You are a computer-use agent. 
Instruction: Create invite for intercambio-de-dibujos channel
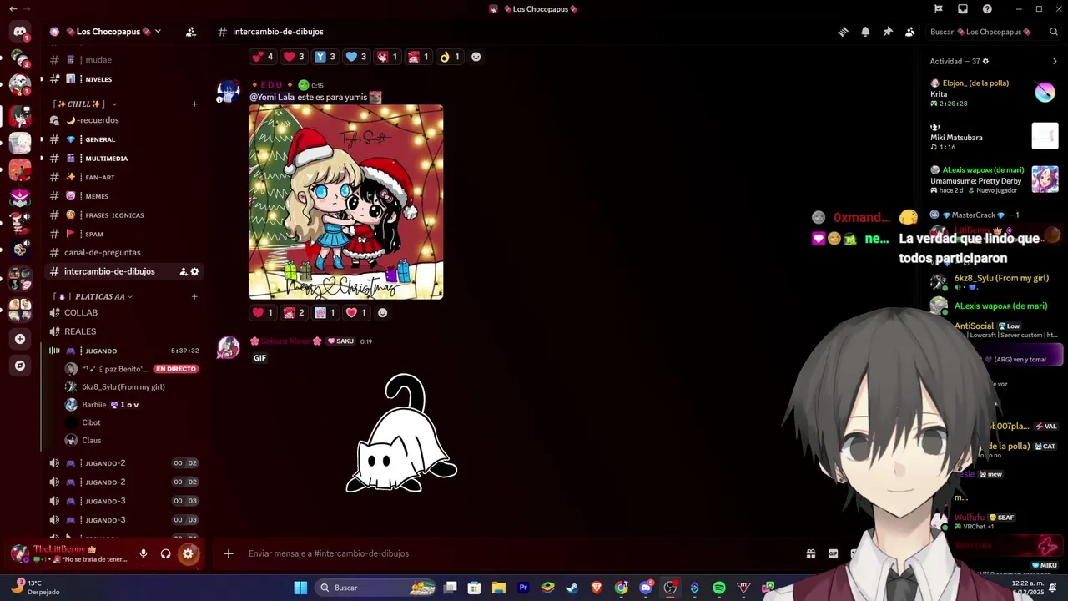pyautogui.click(x=183, y=271)
